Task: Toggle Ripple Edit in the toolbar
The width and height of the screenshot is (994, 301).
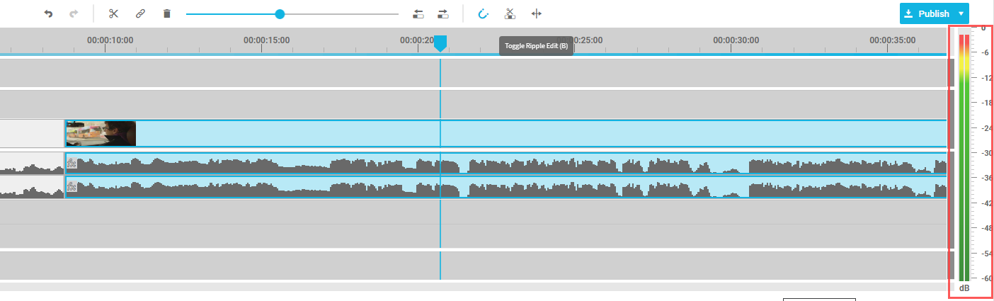Action: 509,13
